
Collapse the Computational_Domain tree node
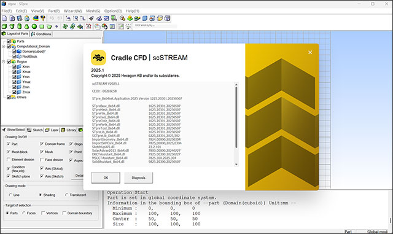(4, 47)
